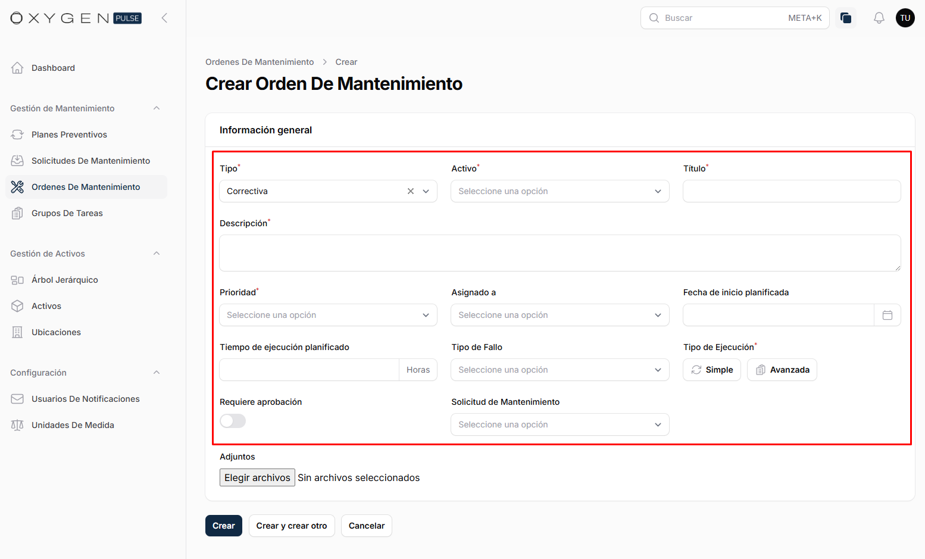The image size is (925, 559).
Task: Click the Activos cube icon in sidebar
Action: [17, 306]
